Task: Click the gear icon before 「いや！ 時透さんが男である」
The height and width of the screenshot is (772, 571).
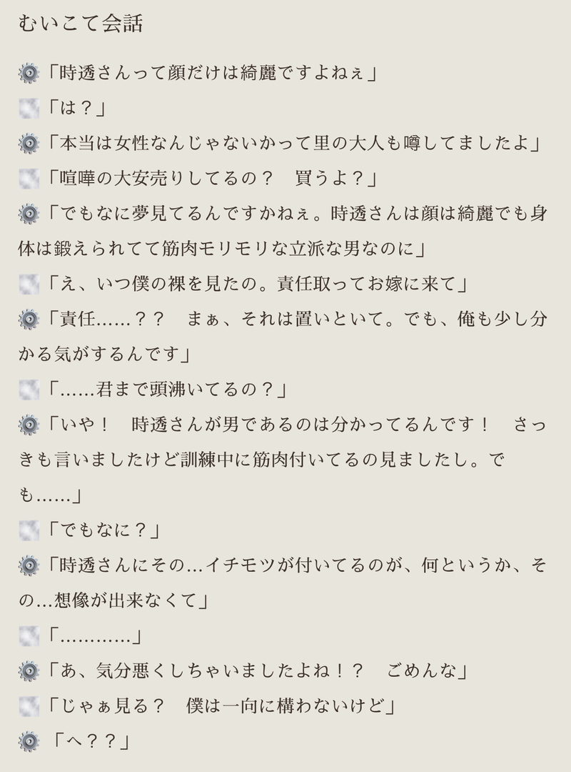Action: (x=29, y=425)
